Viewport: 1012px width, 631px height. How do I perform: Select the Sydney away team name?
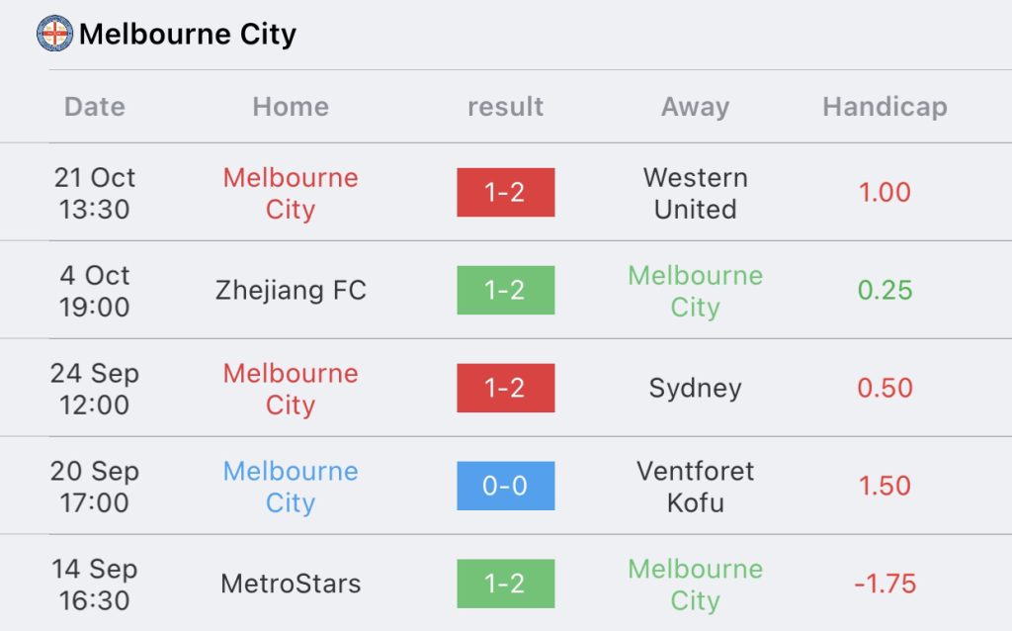[x=695, y=388]
